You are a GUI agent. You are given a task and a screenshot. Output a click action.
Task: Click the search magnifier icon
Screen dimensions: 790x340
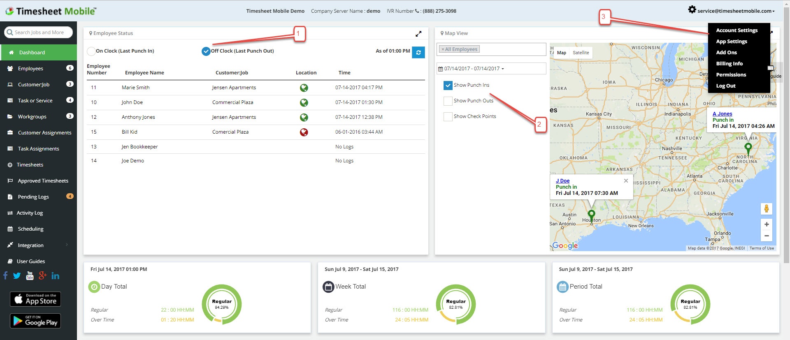coord(10,32)
